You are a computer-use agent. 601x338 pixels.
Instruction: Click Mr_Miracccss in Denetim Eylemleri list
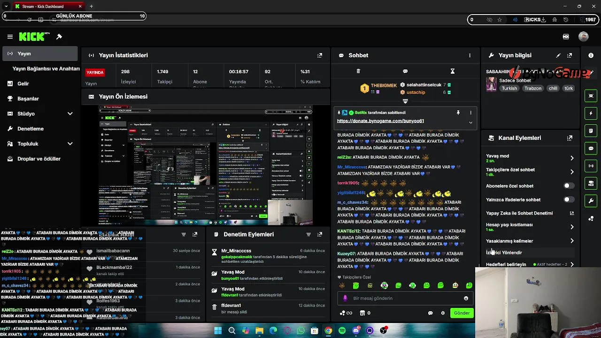(236, 251)
